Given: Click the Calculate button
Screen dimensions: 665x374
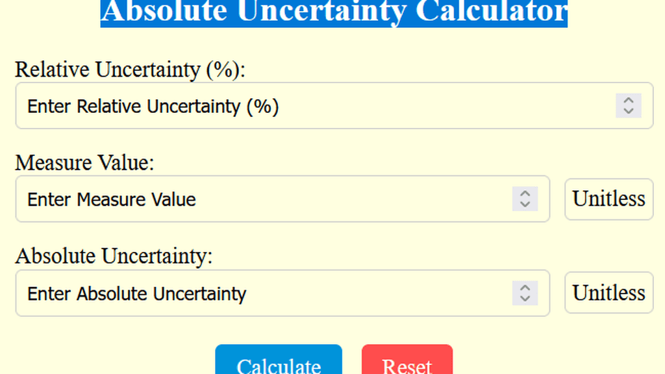Looking at the screenshot, I should [x=278, y=364].
